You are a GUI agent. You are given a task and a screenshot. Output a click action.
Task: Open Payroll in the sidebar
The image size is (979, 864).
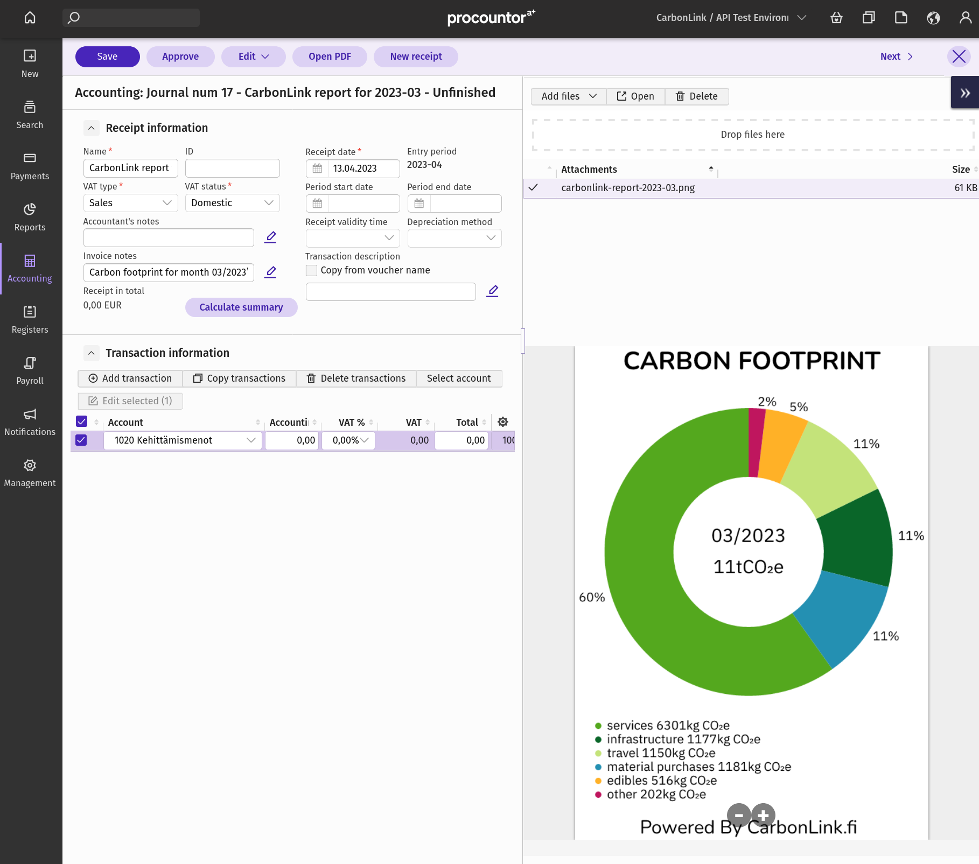[x=30, y=370]
